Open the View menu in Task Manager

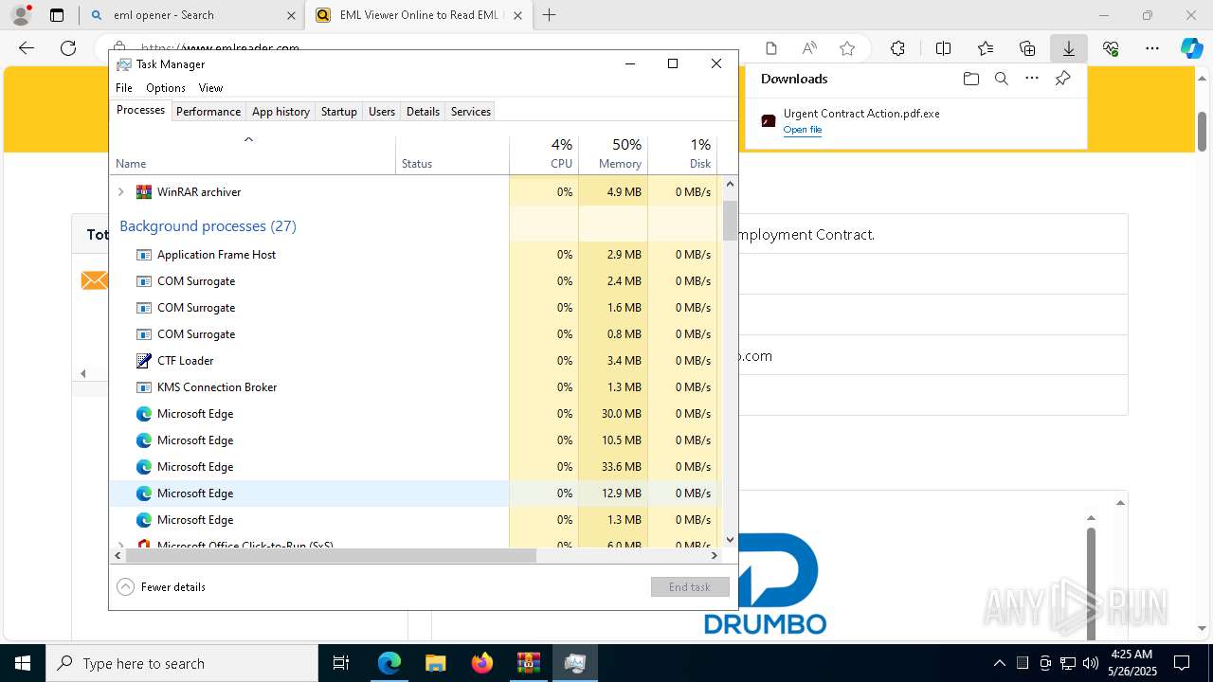click(x=210, y=87)
